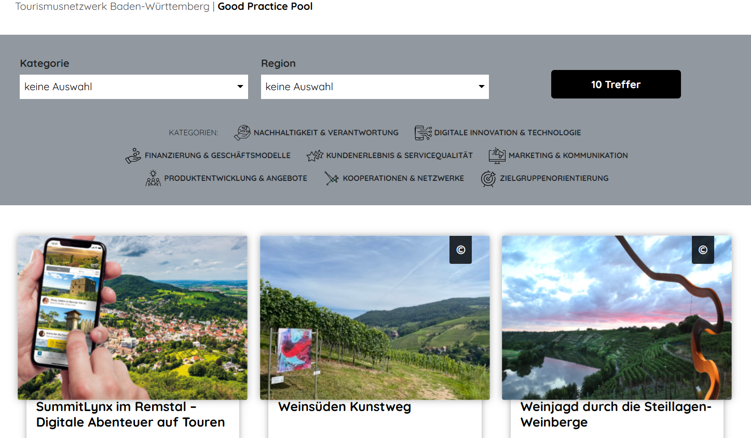Go to Good Practice Pool header link
The height and width of the screenshot is (438, 751).
(x=265, y=7)
